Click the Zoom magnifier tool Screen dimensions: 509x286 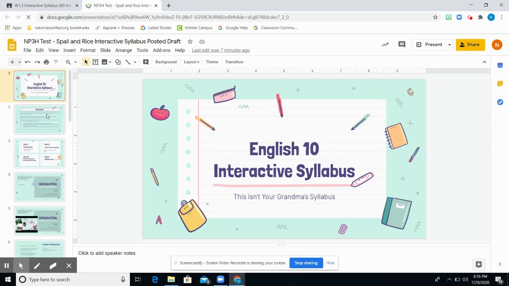pos(68,62)
